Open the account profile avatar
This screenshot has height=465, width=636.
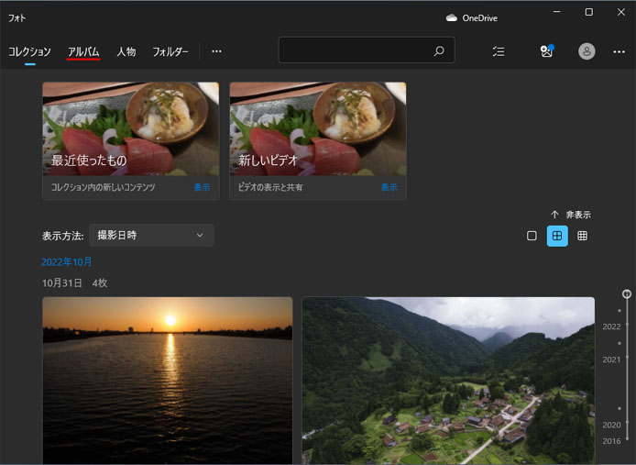587,51
